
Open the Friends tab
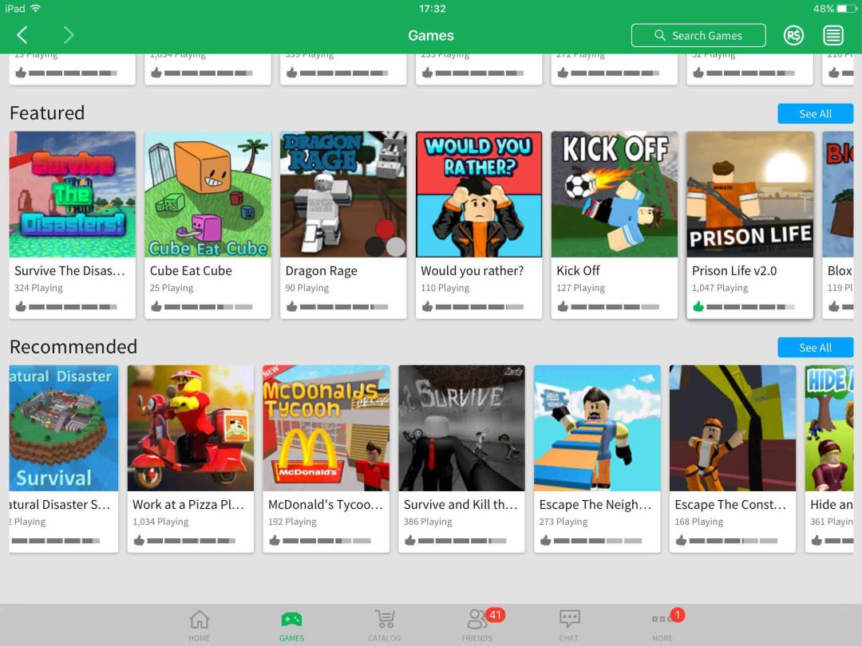coord(476,626)
